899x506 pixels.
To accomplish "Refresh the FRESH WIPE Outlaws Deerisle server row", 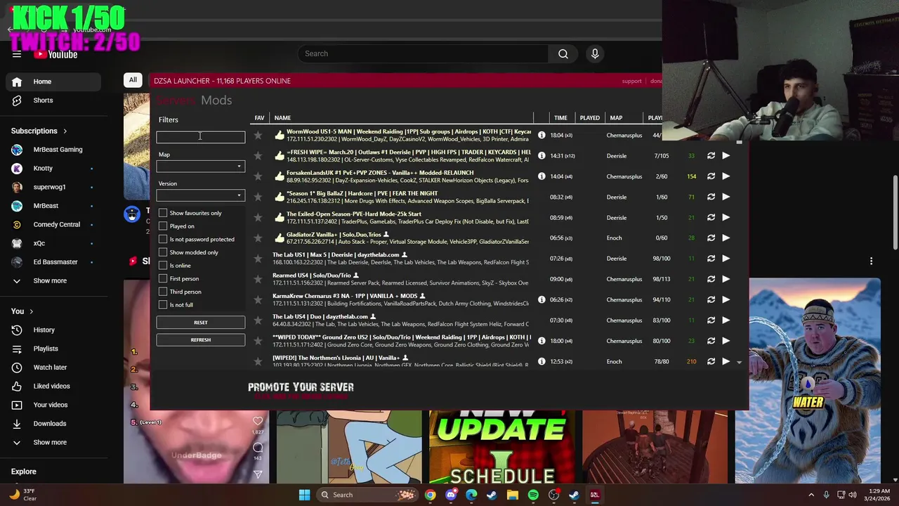I will 711,155.
